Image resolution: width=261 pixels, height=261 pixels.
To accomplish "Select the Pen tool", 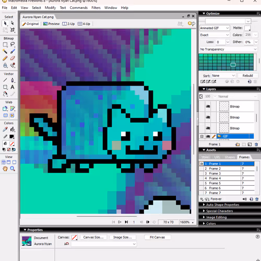I will coord(13,80).
